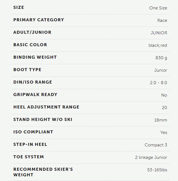Select the One Size value

tap(158, 8)
